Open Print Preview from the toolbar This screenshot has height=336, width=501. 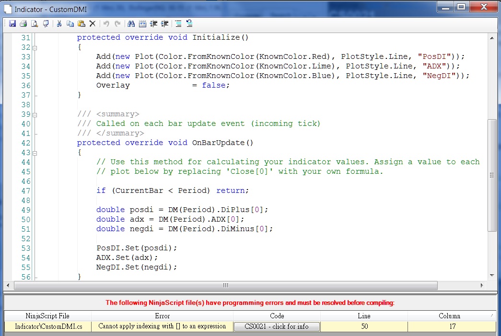(35, 23)
